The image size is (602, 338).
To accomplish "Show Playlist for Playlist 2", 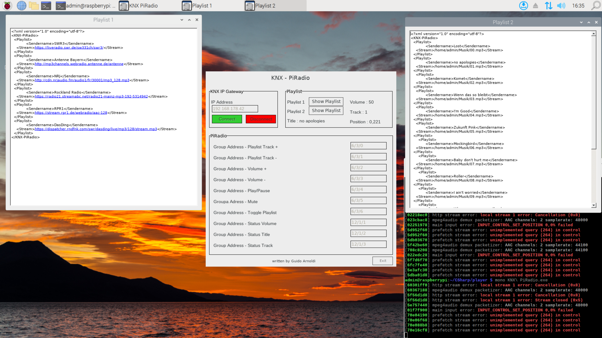I will [326, 111].
